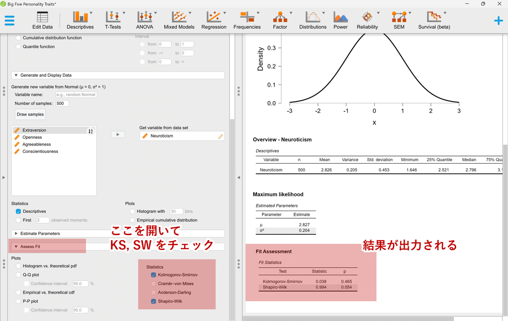Open the Factor analysis menu

point(280,19)
